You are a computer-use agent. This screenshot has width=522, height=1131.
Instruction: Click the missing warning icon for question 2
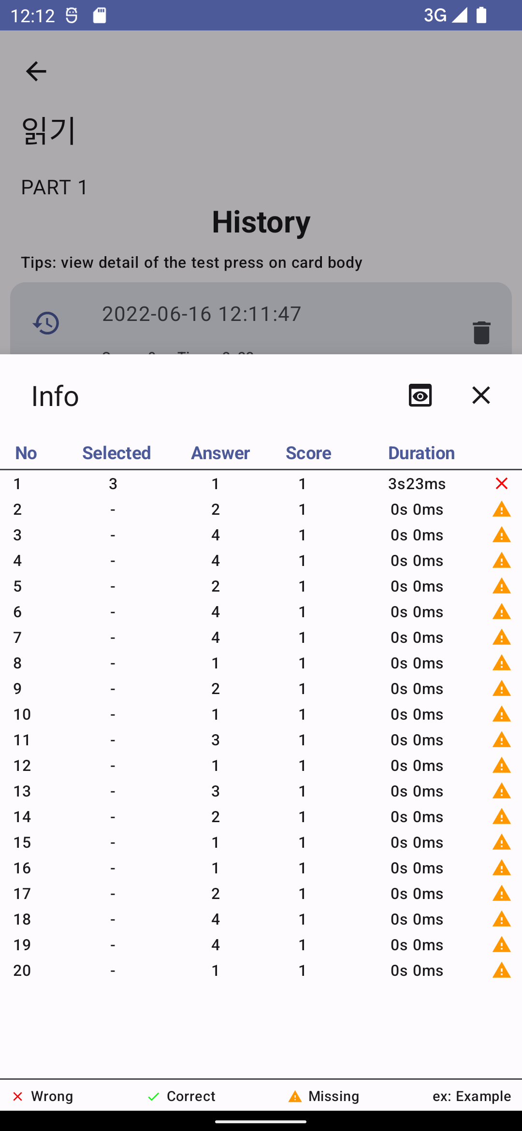pyautogui.click(x=501, y=509)
